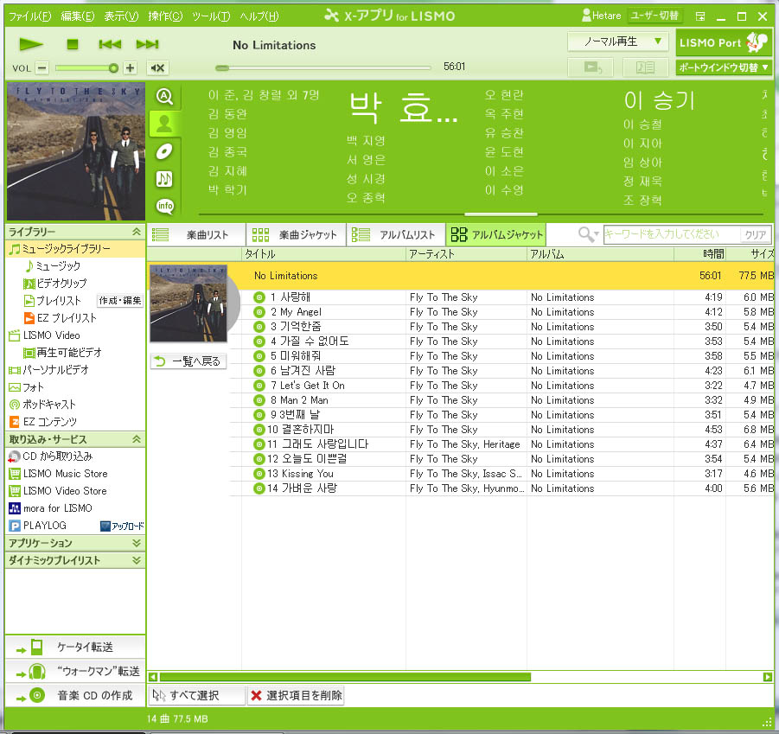Click the keyword search input field

pyautogui.click(x=671, y=234)
